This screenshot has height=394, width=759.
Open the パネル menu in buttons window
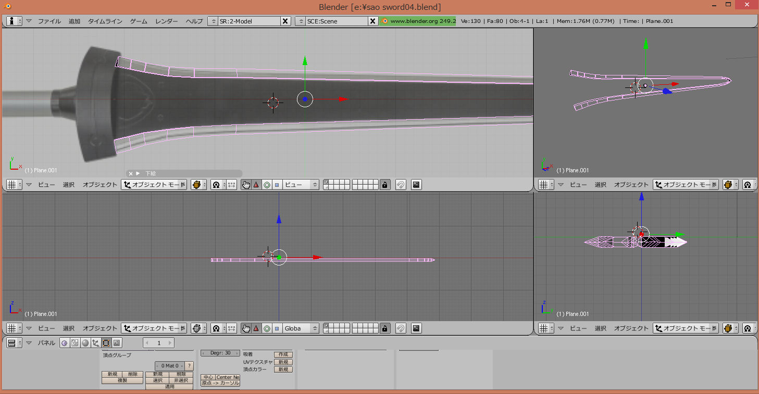pyautogui.click(x=47, y=343)
